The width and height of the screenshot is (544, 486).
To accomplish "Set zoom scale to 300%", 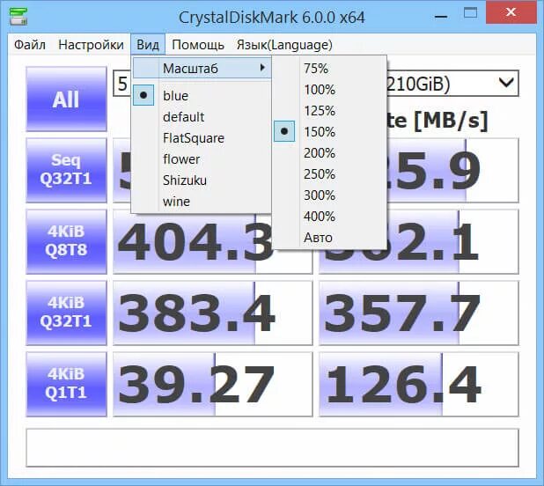I will click(x=329, y=195).
